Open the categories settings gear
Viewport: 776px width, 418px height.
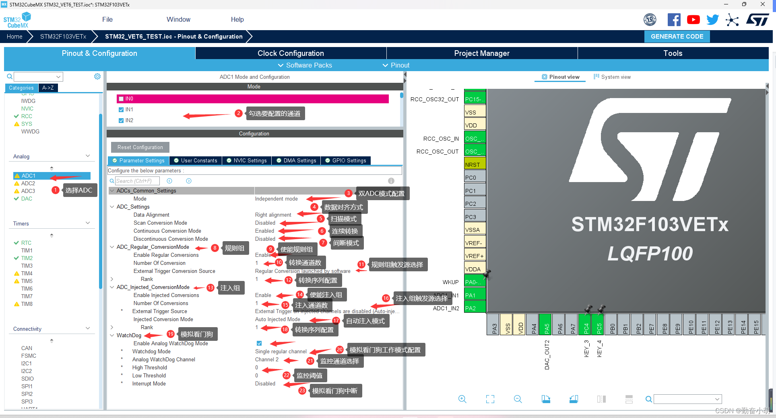pos(97,76)
